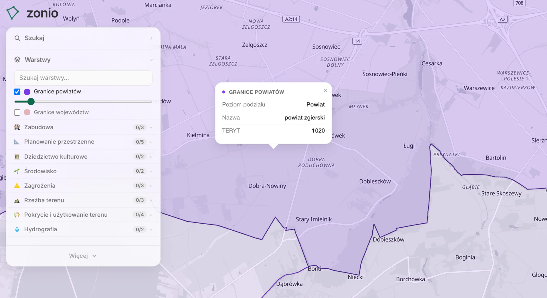Click the Pokrycie i użytkowanie terenu icon
The image size is (547, 298).
[17, 215]
